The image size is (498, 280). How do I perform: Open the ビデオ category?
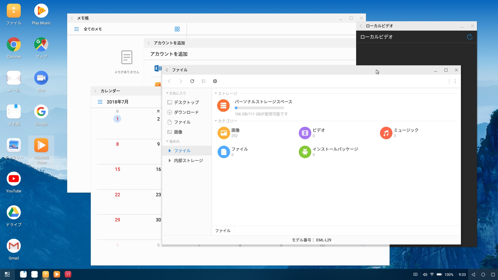point(305,133)
